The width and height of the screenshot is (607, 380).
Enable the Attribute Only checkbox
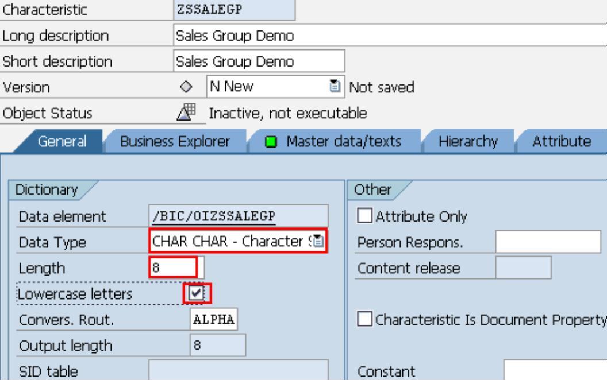pyautogui.click(x=364, y=215)
